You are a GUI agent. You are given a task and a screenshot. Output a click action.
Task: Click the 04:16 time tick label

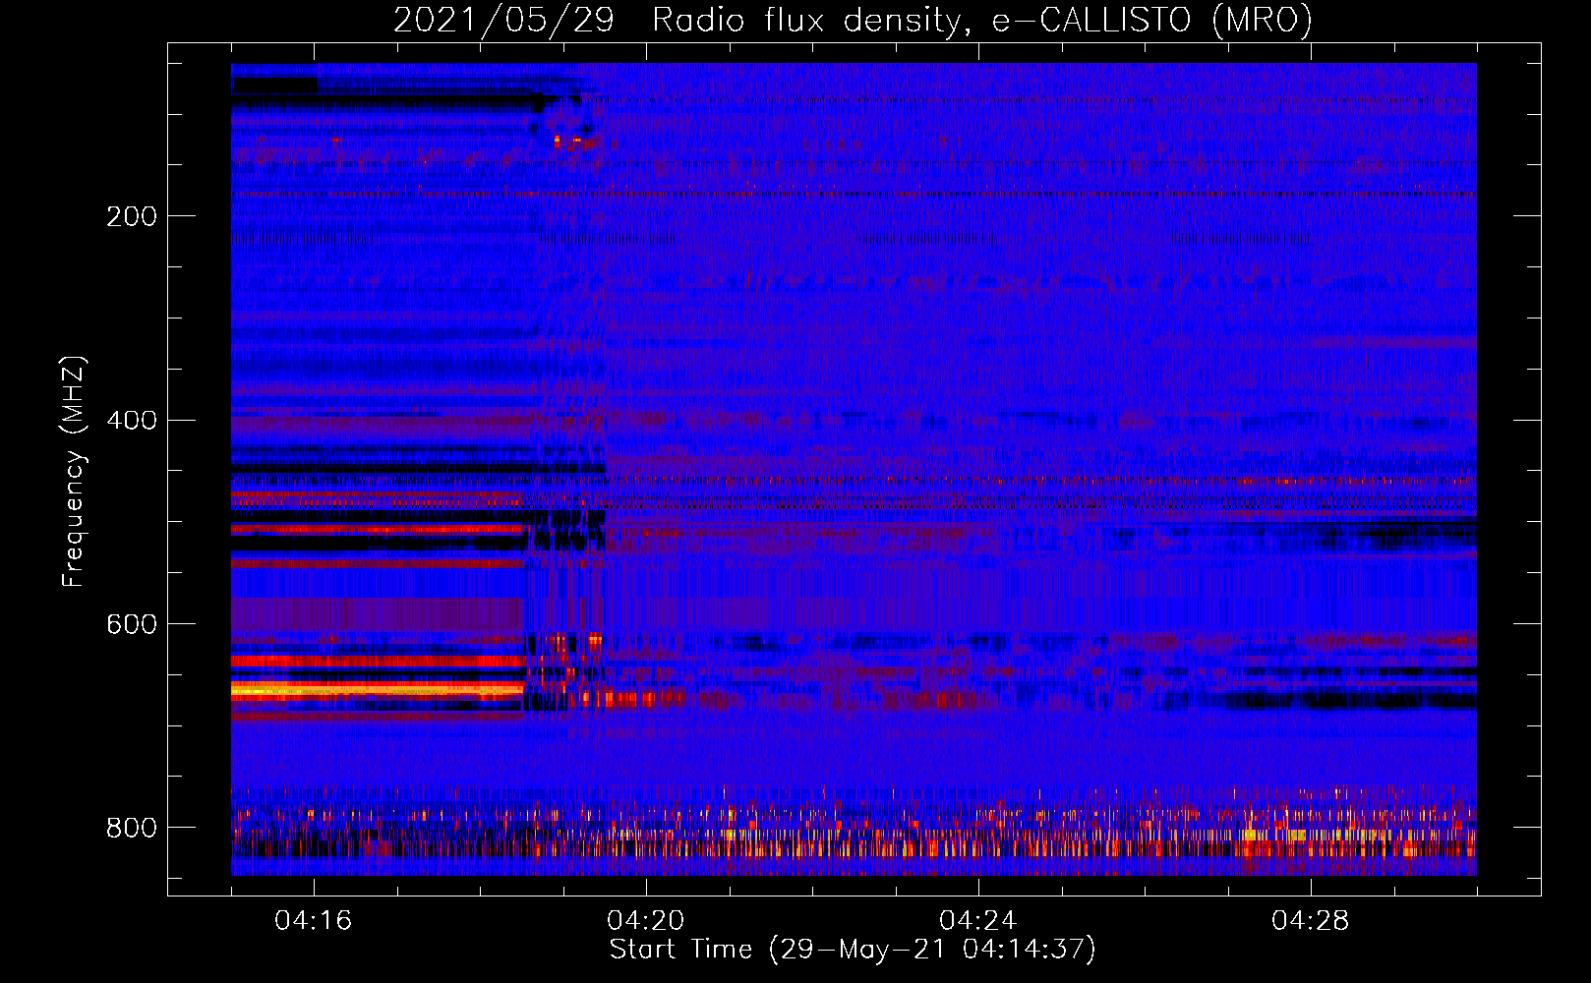point(314,921)
